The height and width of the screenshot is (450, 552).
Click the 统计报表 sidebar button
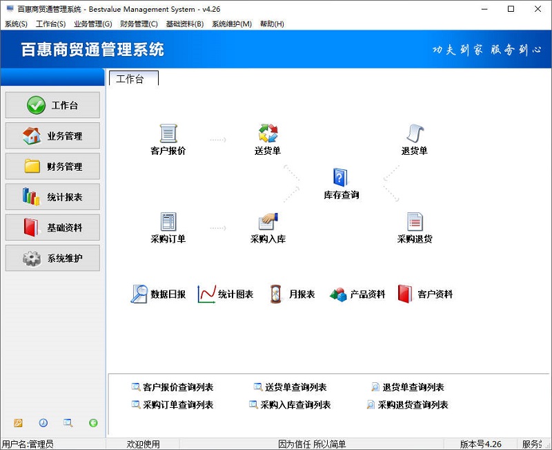click(52, 197)
